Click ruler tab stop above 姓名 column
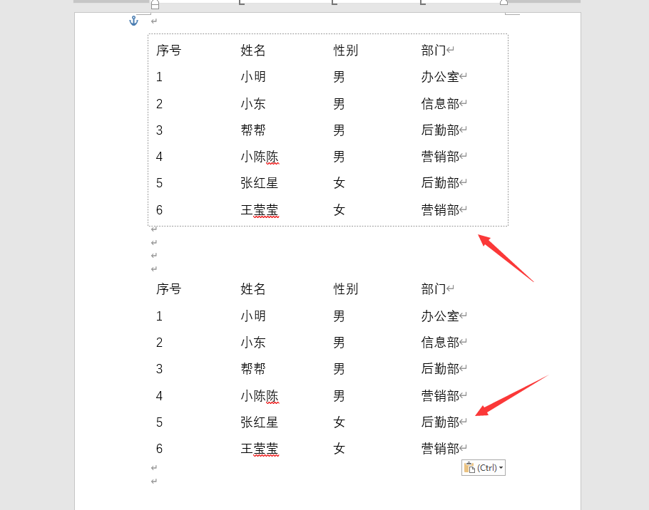The image size is (649, 510). tap(242, 2)
